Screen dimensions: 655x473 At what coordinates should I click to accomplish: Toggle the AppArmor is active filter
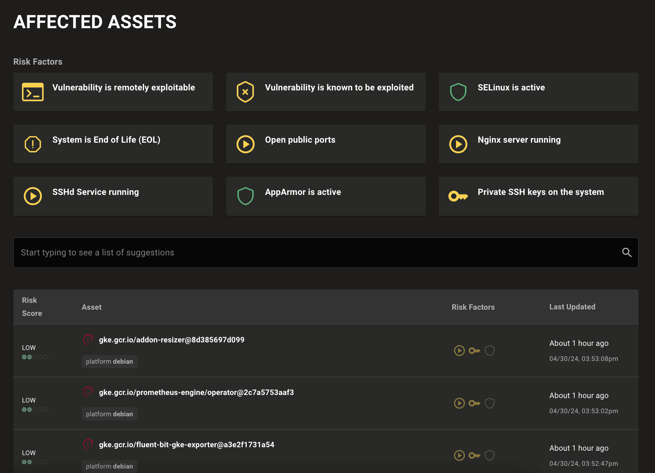[x=326, y=196]
